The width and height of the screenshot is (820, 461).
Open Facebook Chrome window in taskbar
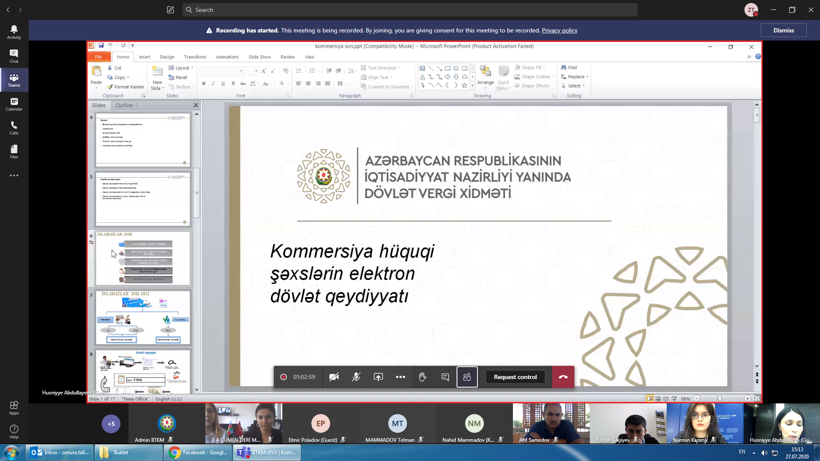pos(198,452)
